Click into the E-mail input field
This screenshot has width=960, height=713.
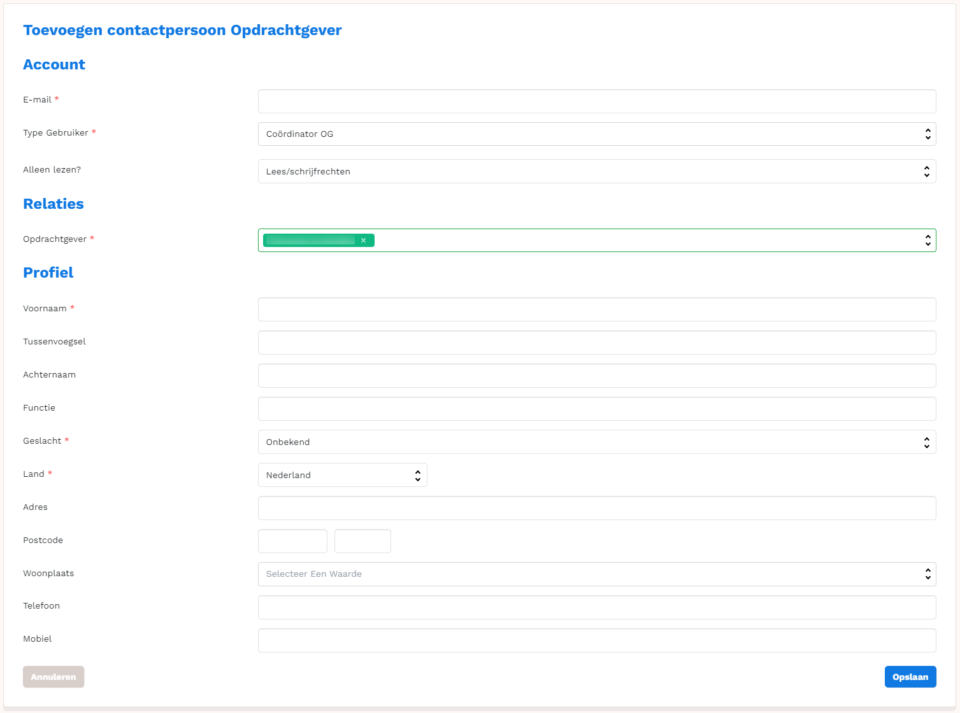point(597,101)
